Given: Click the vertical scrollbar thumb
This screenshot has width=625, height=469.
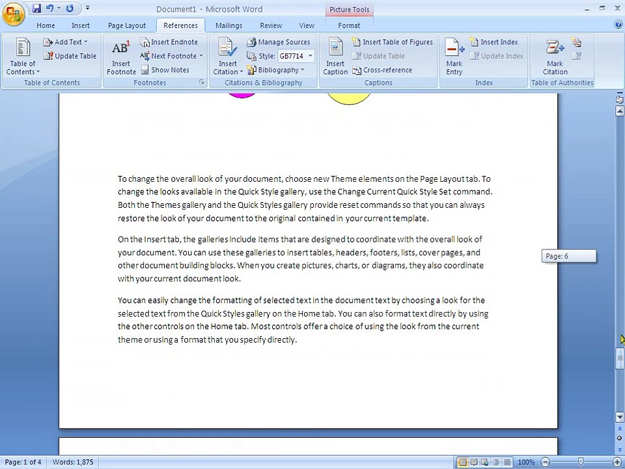Looking at the screenshot, I should pos(619,360).
